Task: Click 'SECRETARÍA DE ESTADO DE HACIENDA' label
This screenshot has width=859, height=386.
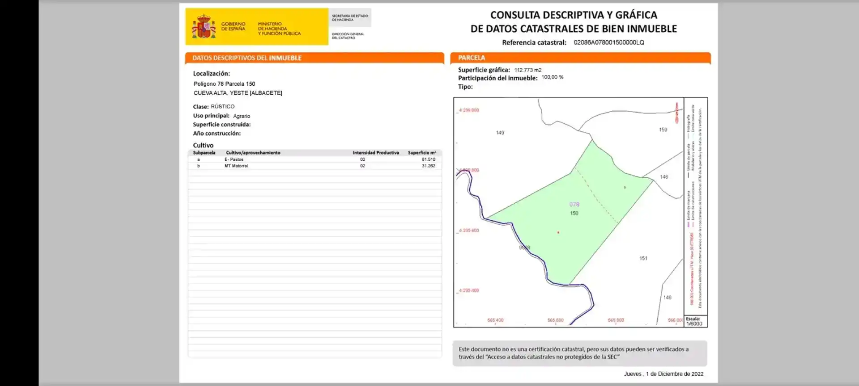Action: (350, 17)
